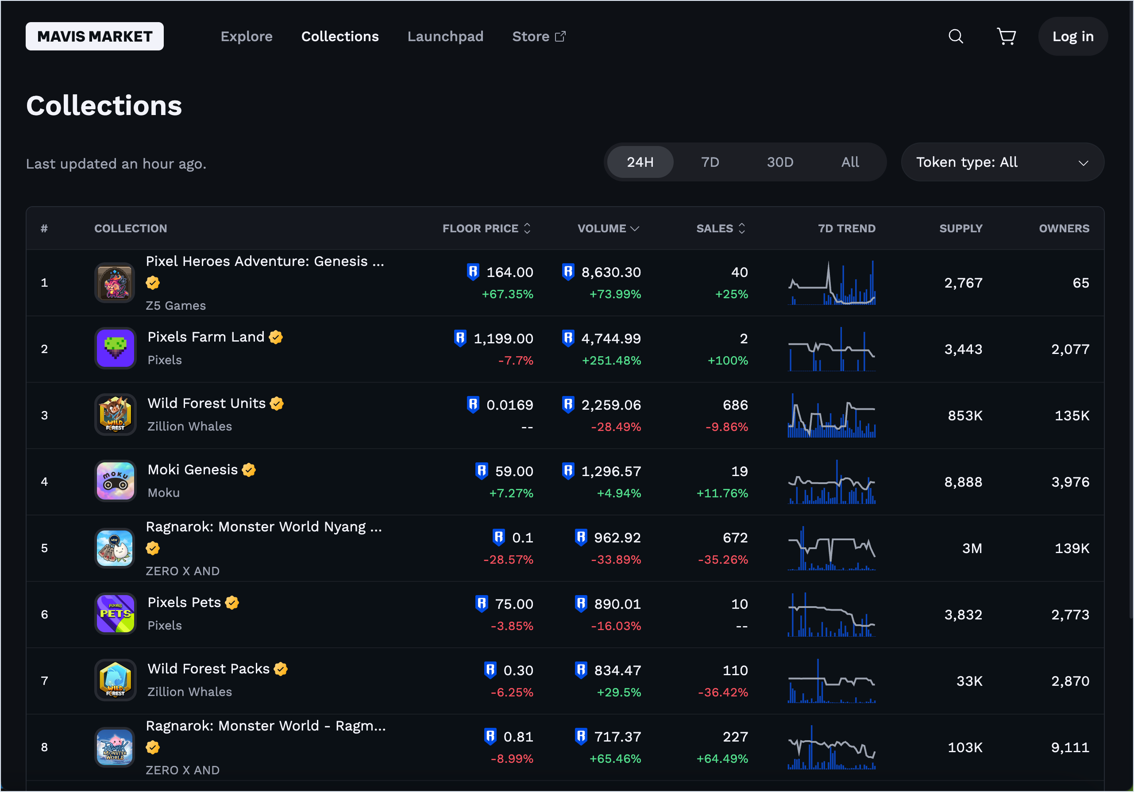The height and width of the screenshot is (792, 1134).
Task: Click the 2,767 supply value
Action: [x=963, y=283]
